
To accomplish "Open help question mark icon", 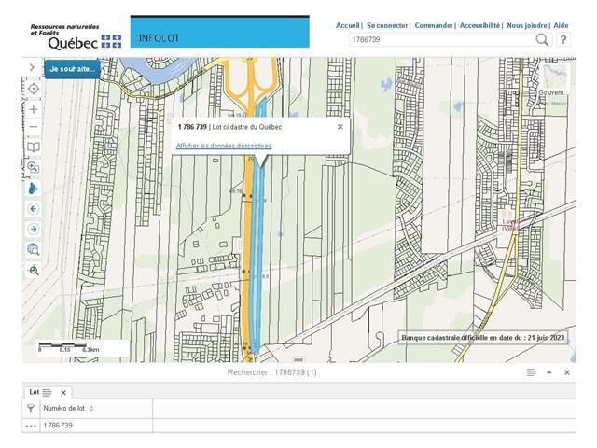I will (x=563, y=40).
